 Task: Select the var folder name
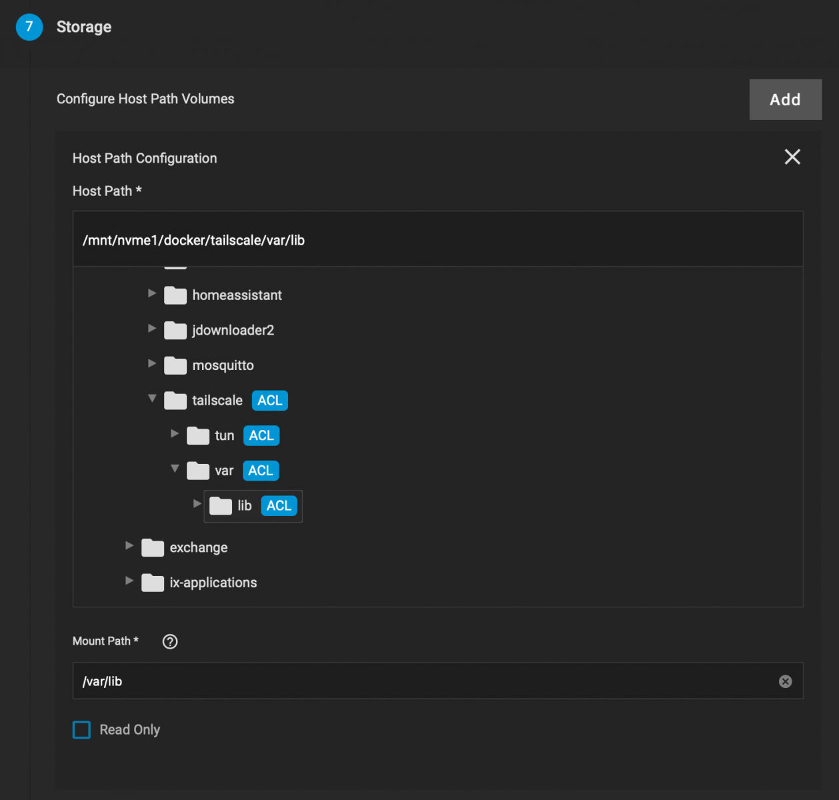[x=224, y=471]
